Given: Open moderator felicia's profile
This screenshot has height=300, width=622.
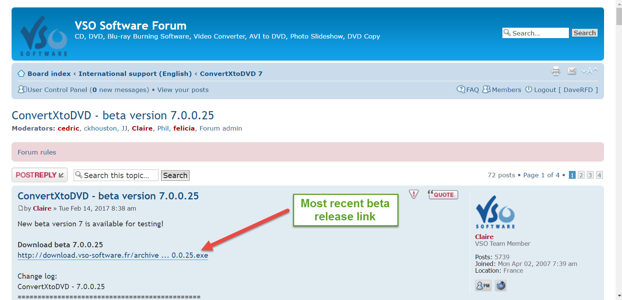Looking at the screenshot, I should [x=184, y=128].
